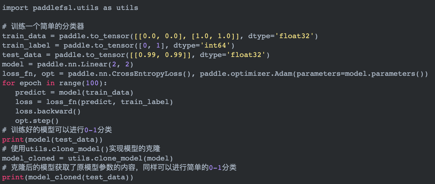Click the predict = model(train_data) line
The width and height of the screenshot is (435, 184).
click(74, 93)
